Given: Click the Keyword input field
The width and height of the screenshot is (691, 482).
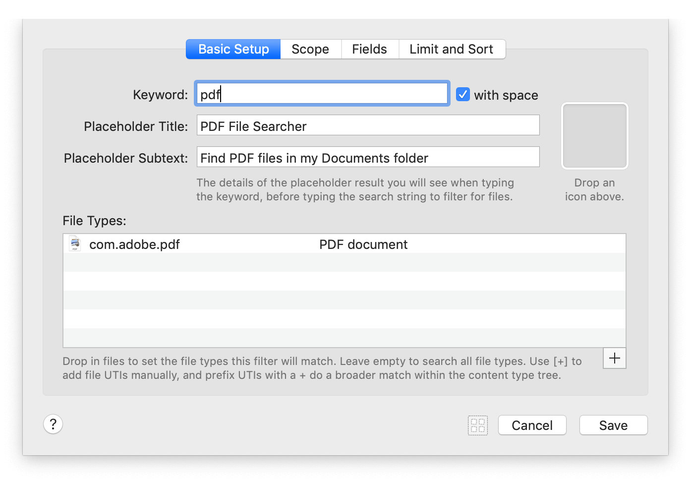Looking at the screenshot, I should [322, 93].
